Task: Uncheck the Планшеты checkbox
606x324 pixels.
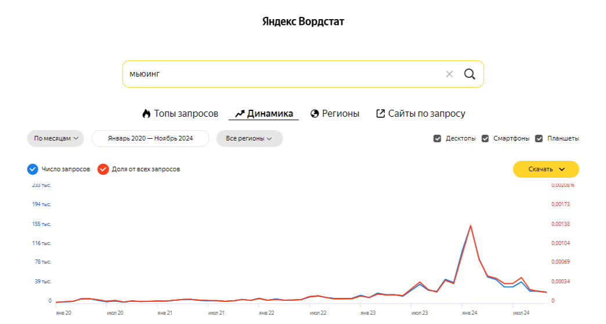Action: (539, 138)
